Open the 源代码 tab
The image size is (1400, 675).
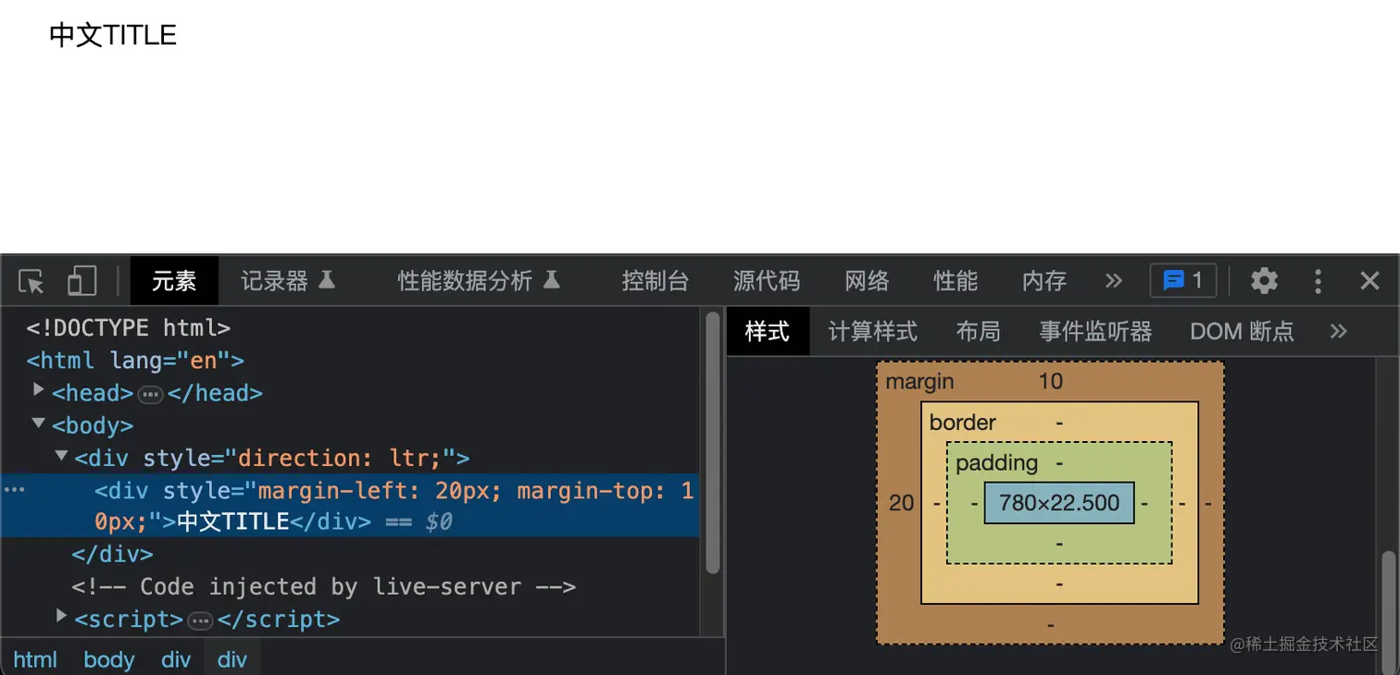pyautogui.click(x=767, y=281)
